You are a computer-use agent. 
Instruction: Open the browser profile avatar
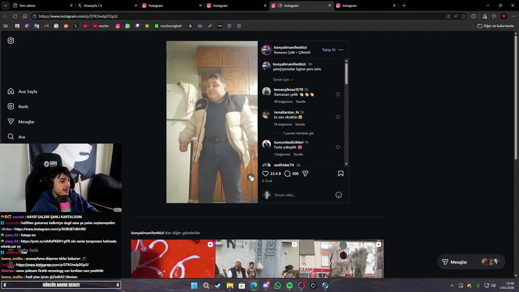click(504, 16)
